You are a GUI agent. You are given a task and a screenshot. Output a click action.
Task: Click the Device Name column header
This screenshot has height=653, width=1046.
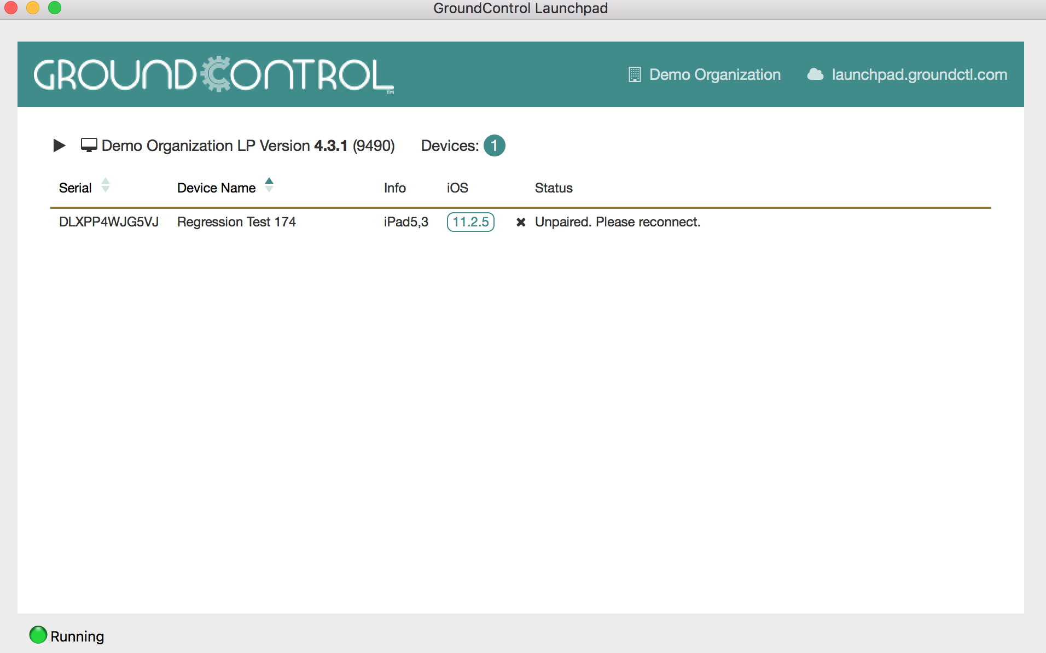217,188
